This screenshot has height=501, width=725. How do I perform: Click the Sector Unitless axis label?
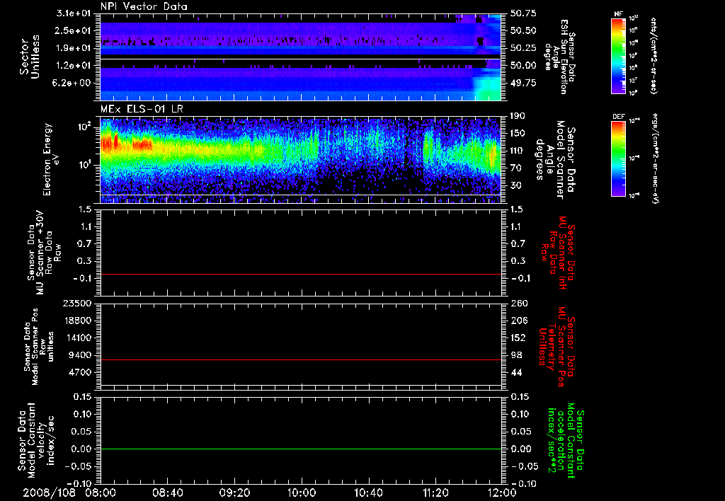(28, 57)
